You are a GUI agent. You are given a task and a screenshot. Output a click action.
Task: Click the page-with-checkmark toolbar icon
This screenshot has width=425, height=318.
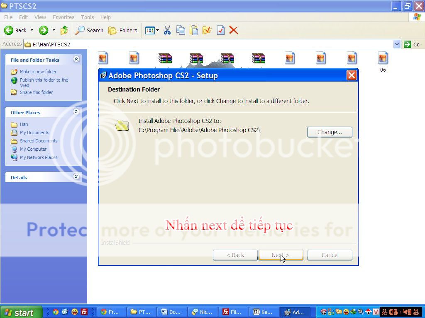[221, 30]
